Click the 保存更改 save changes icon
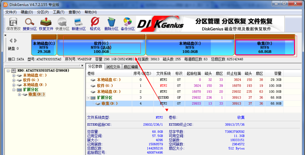 pyautogui.click(x=13, y=22)
